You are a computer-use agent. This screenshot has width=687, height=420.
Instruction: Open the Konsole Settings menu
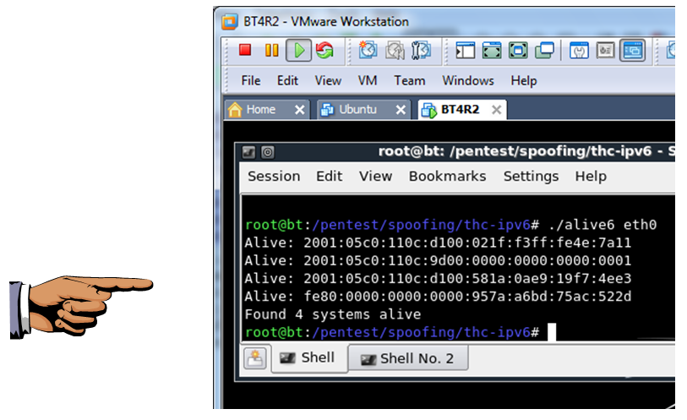point(531,177)
